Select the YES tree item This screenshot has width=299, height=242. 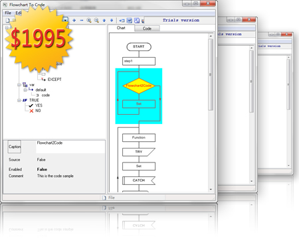pos(39,105)
